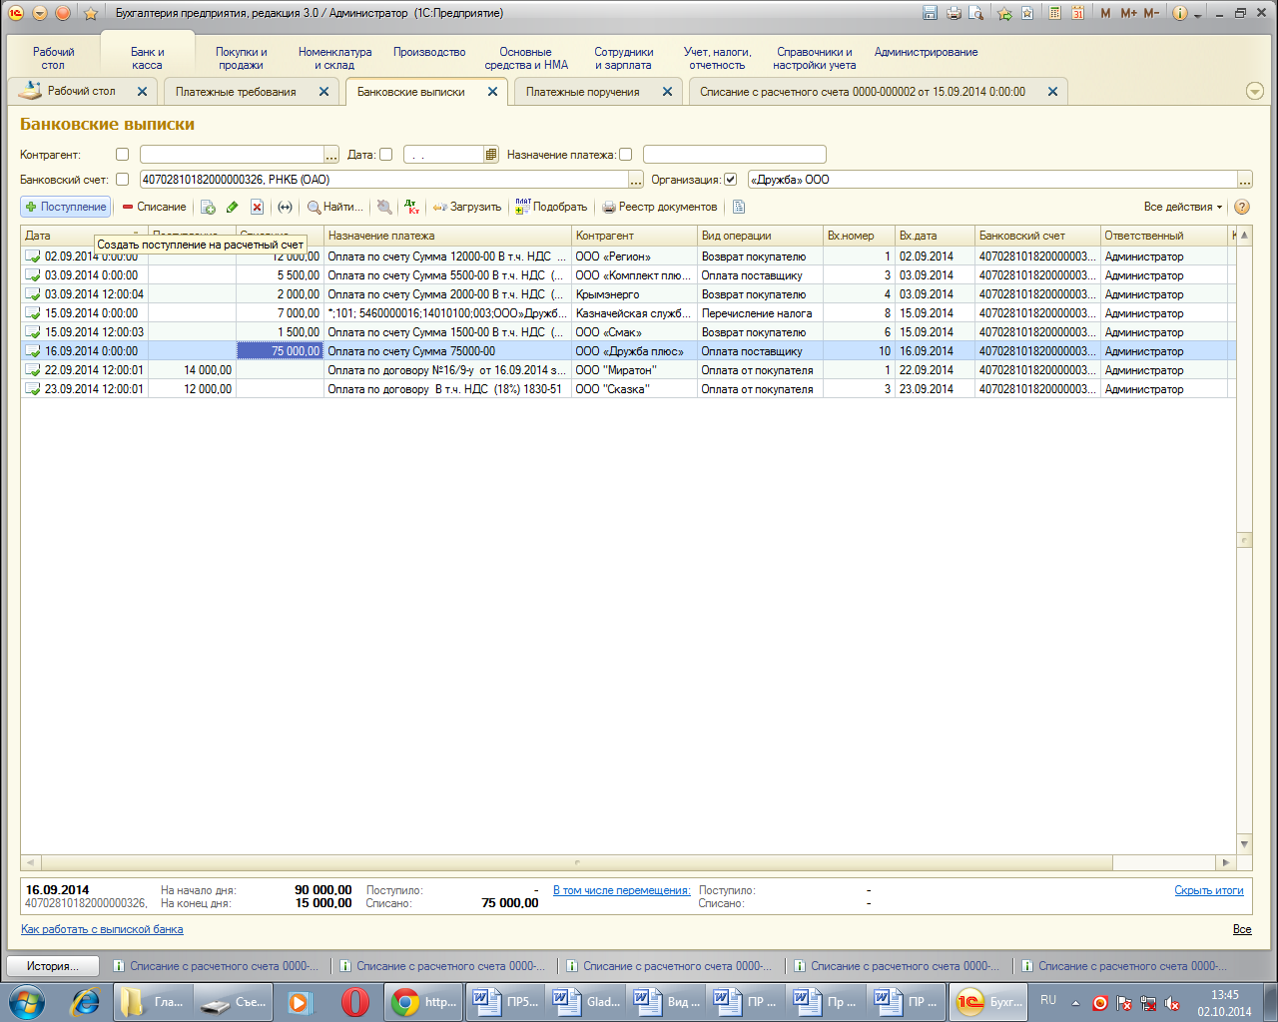Toggle the Банковский счет filter checkbox

point(122,180)
